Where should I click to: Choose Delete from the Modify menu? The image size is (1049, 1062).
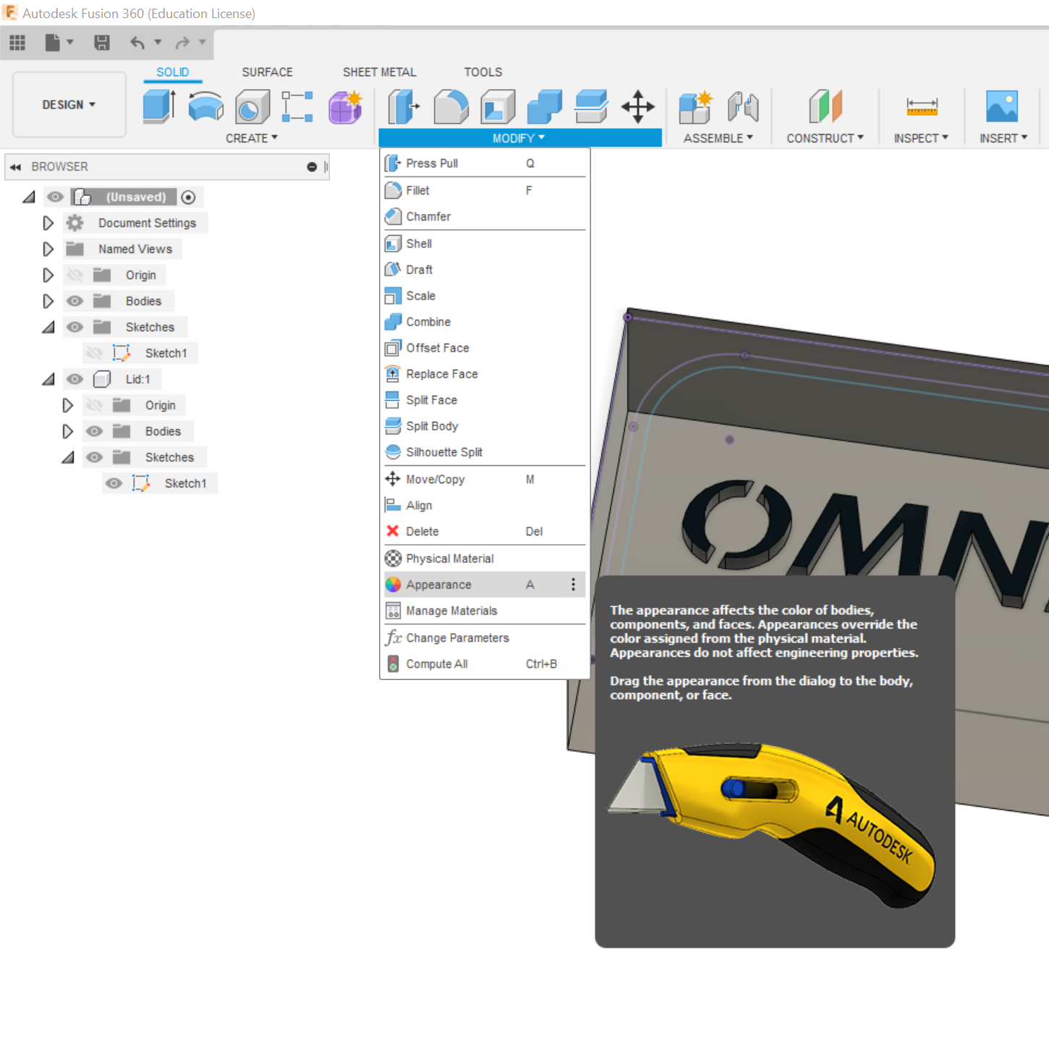point(485,531)
